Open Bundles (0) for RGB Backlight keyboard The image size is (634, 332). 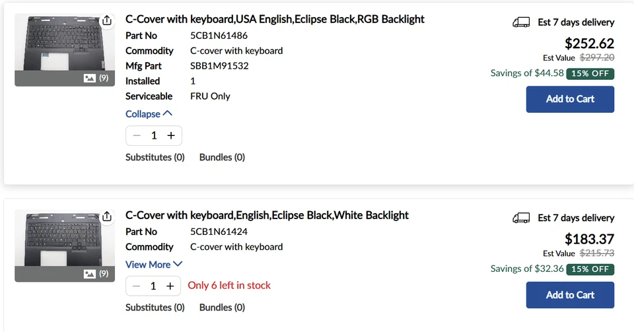222,157
